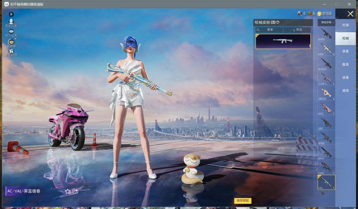Switch to the 战备 tab
Viewport: 358px width, 209px height.
[346, 77]
